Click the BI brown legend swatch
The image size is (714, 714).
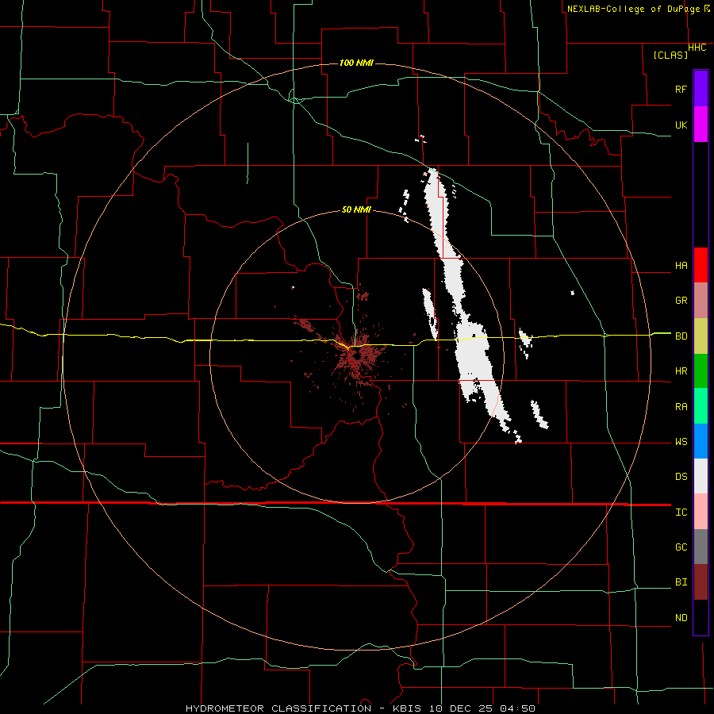coord(701,582)
